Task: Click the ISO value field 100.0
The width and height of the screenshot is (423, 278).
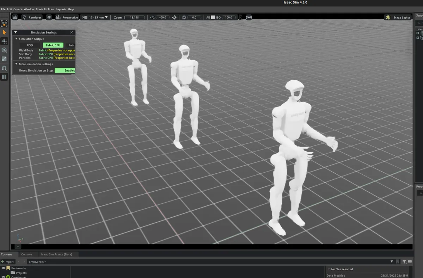Action: pos(228,17)
